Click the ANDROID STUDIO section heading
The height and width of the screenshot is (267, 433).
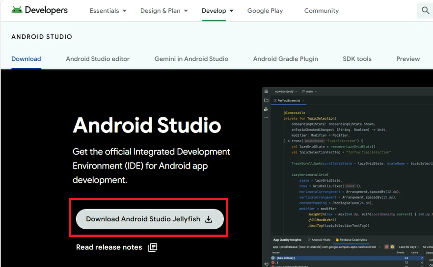(42, 37)
